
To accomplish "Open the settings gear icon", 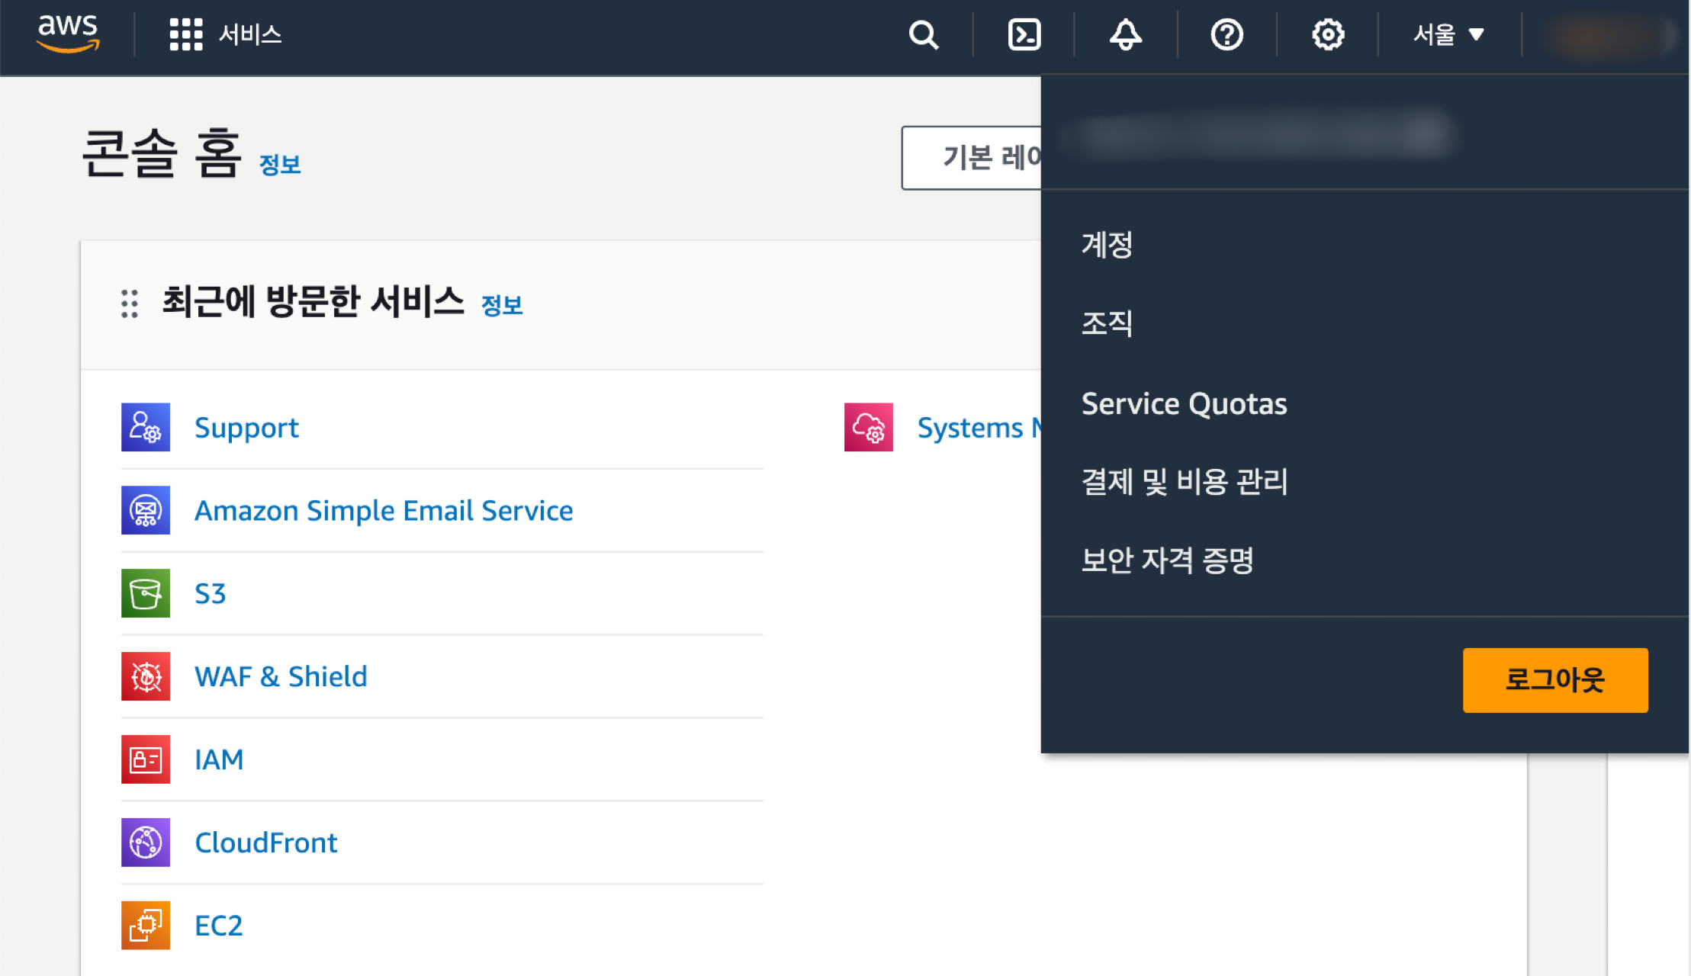I will [1327, 34].
